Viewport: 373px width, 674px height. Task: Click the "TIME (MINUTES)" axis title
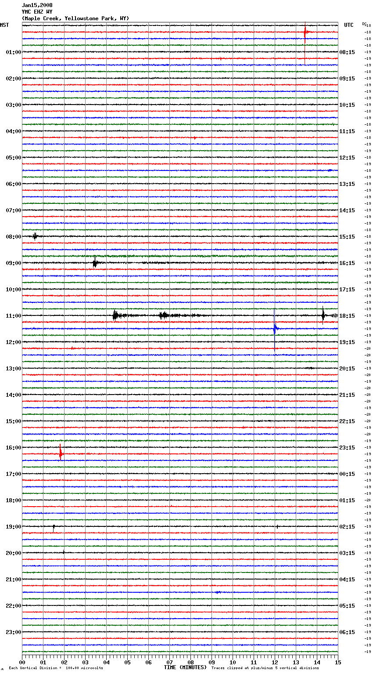tap(185, 667)
